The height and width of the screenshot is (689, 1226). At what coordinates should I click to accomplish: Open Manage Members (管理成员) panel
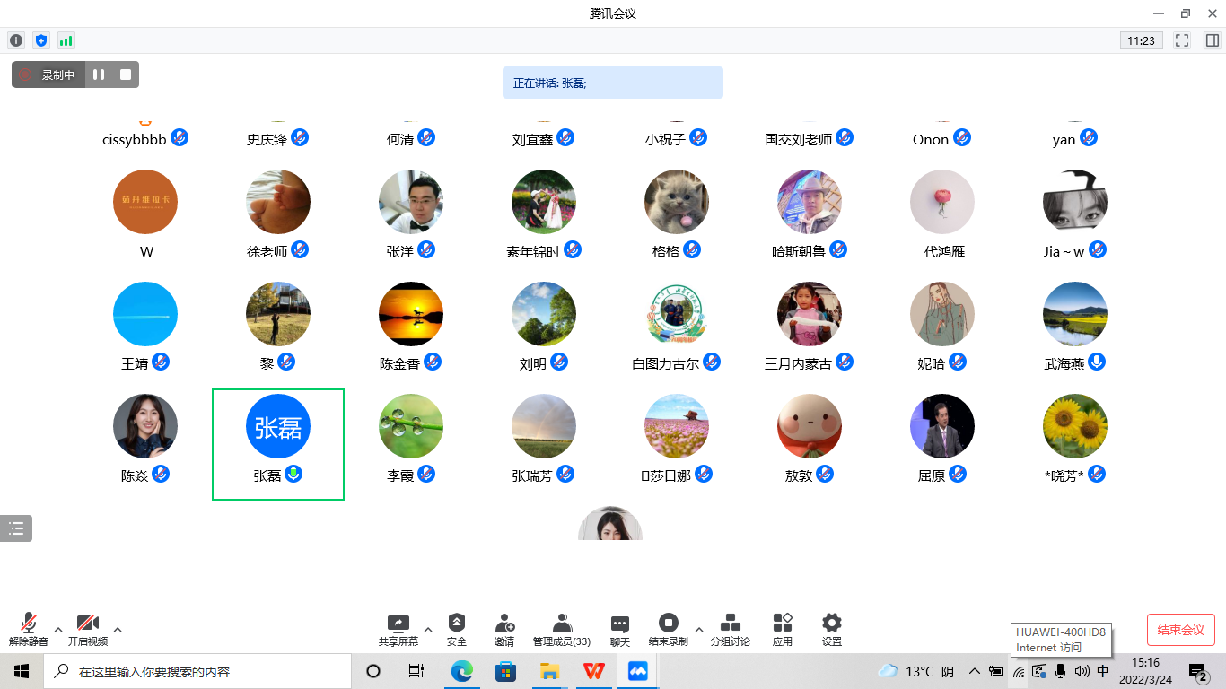pos(562,630)
